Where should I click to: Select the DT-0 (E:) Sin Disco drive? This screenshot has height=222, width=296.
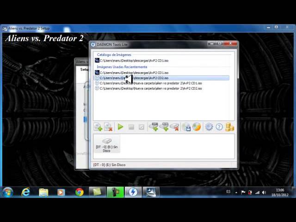[x=107, y=144]
